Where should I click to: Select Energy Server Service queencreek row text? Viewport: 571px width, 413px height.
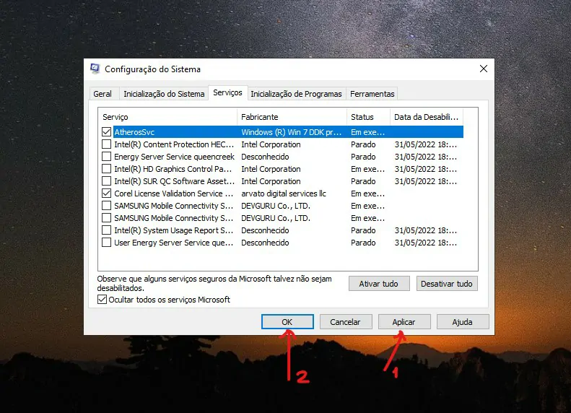coord(175,157)
